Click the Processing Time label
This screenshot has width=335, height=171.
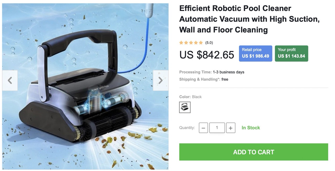(x=196, y=72)
